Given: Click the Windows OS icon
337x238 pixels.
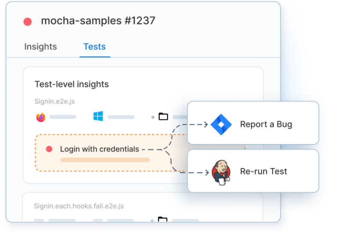Looking at the screenshot, I should click(x=98, y=116).
